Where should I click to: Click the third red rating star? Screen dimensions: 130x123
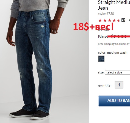coord(109,20)
